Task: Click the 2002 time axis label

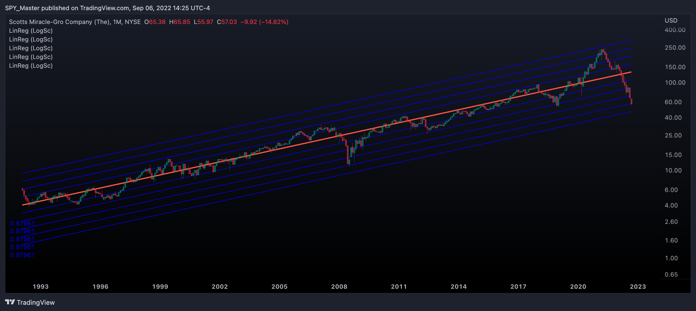Action: [x=220, y=287]
